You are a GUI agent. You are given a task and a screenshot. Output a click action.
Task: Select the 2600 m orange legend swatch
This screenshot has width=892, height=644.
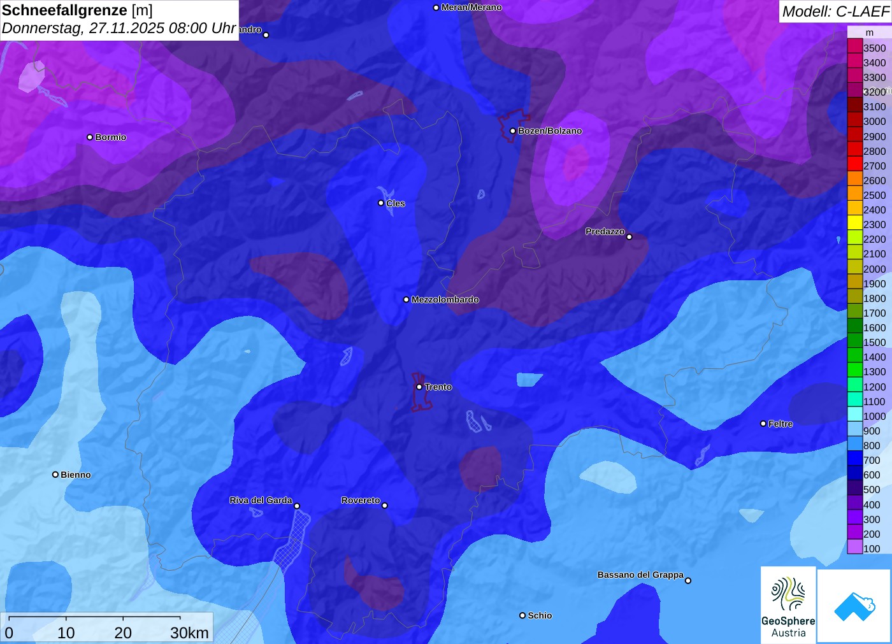coord(855,178)
